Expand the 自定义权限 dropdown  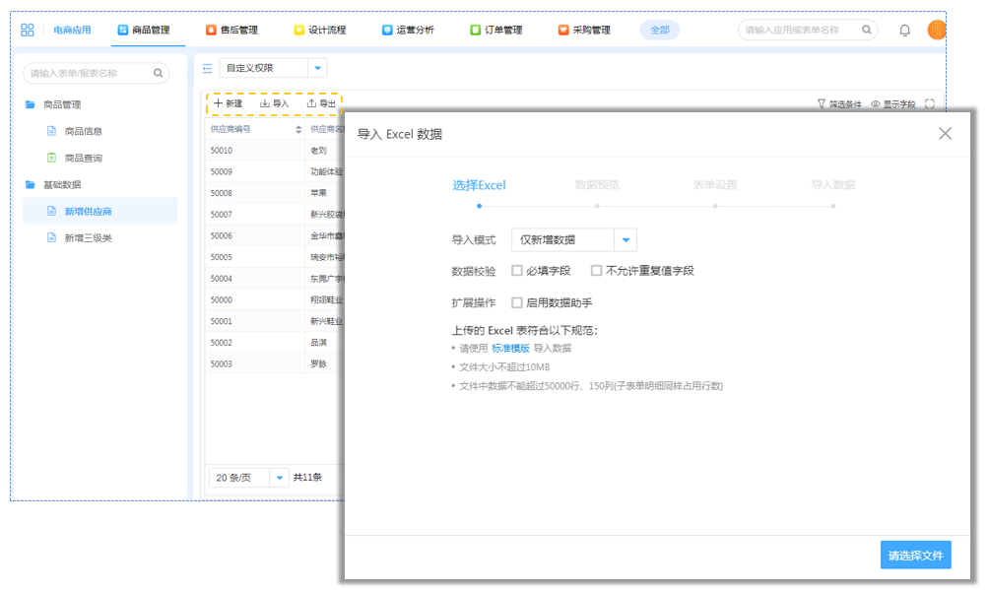click(x=316, y=68)
